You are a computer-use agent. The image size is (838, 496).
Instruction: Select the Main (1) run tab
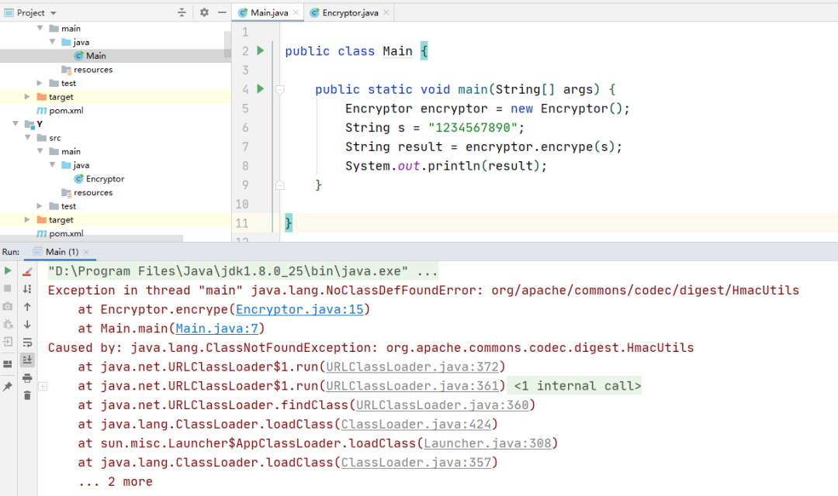tap(61, 252)
